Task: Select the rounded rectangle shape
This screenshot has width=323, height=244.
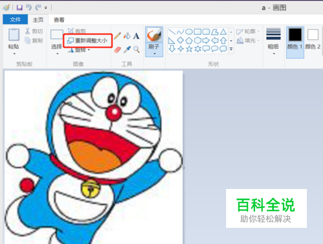Action: point(206,32)
